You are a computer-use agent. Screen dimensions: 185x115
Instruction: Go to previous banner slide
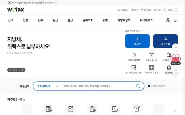point(17,70)
